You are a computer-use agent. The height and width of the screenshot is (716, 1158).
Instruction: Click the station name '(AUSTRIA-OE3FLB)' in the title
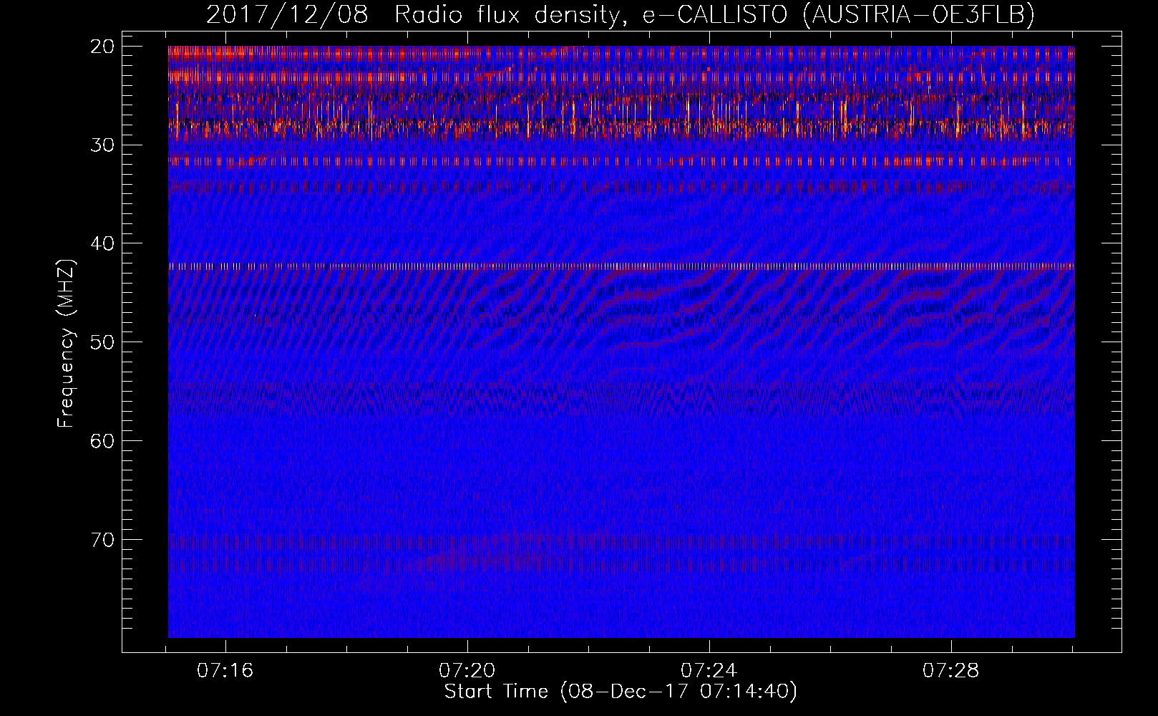(918, 14)
